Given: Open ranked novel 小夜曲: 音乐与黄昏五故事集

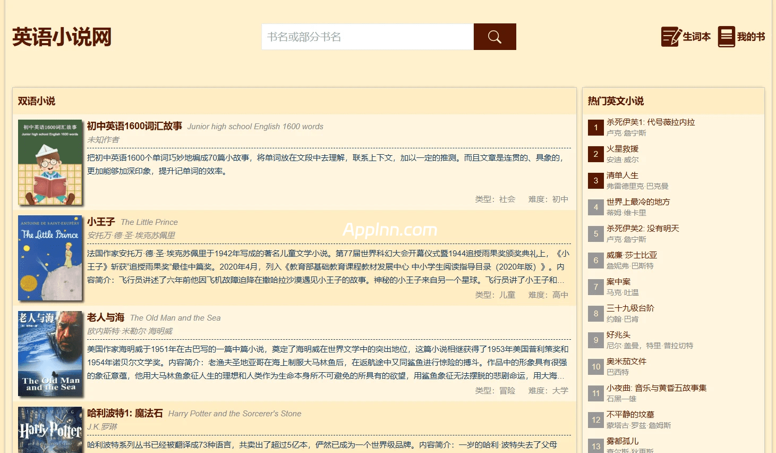Looking at the screenshot, I should (656, 388).
